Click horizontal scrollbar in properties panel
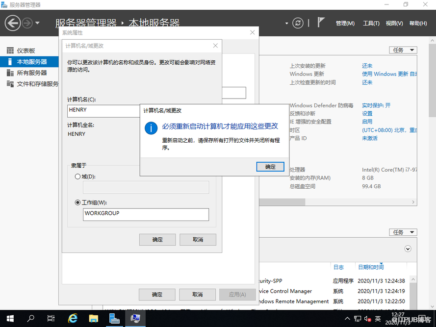Image resolution: width=436 pixels, height=327 pixels. point(282,202)
